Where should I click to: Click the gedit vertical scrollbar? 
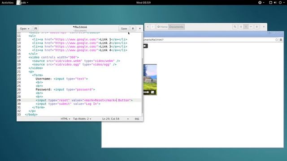(143, 86)
